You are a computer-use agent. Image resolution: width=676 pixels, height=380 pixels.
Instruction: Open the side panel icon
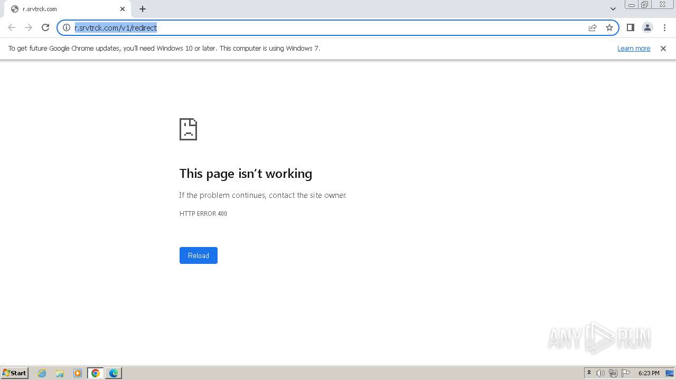click(x=630, y=27)
